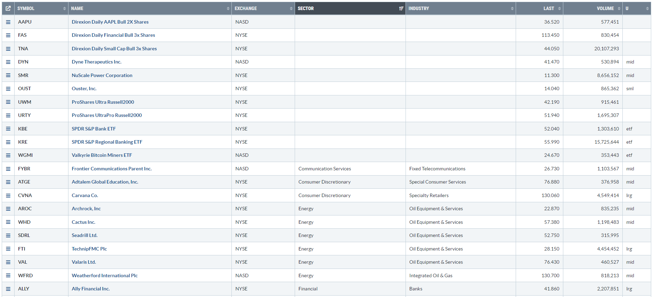Click the 15,725,644 volume value

(606, 142)
